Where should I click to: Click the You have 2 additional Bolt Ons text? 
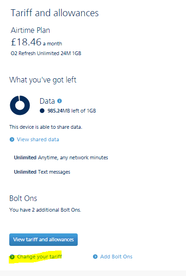(45, 210)
